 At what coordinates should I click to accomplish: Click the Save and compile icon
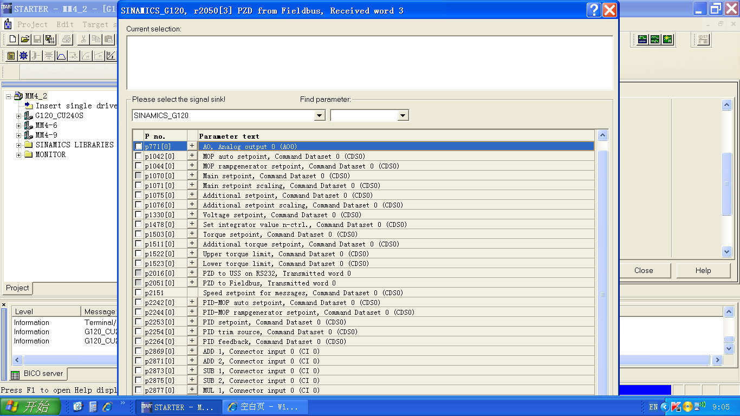(x=50, y=39)
